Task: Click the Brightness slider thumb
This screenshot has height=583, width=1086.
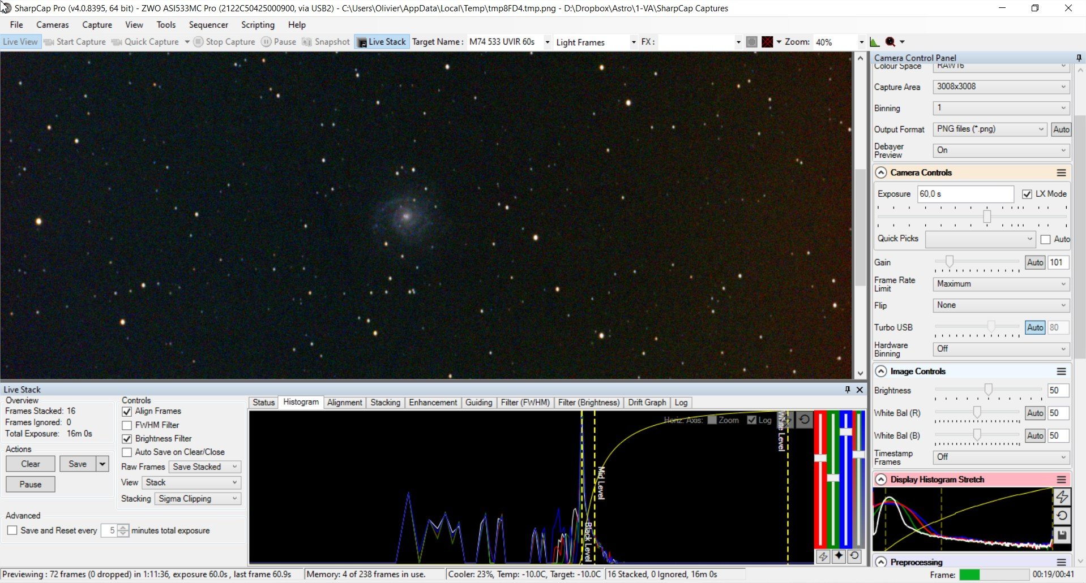Action: coord(988,389)
